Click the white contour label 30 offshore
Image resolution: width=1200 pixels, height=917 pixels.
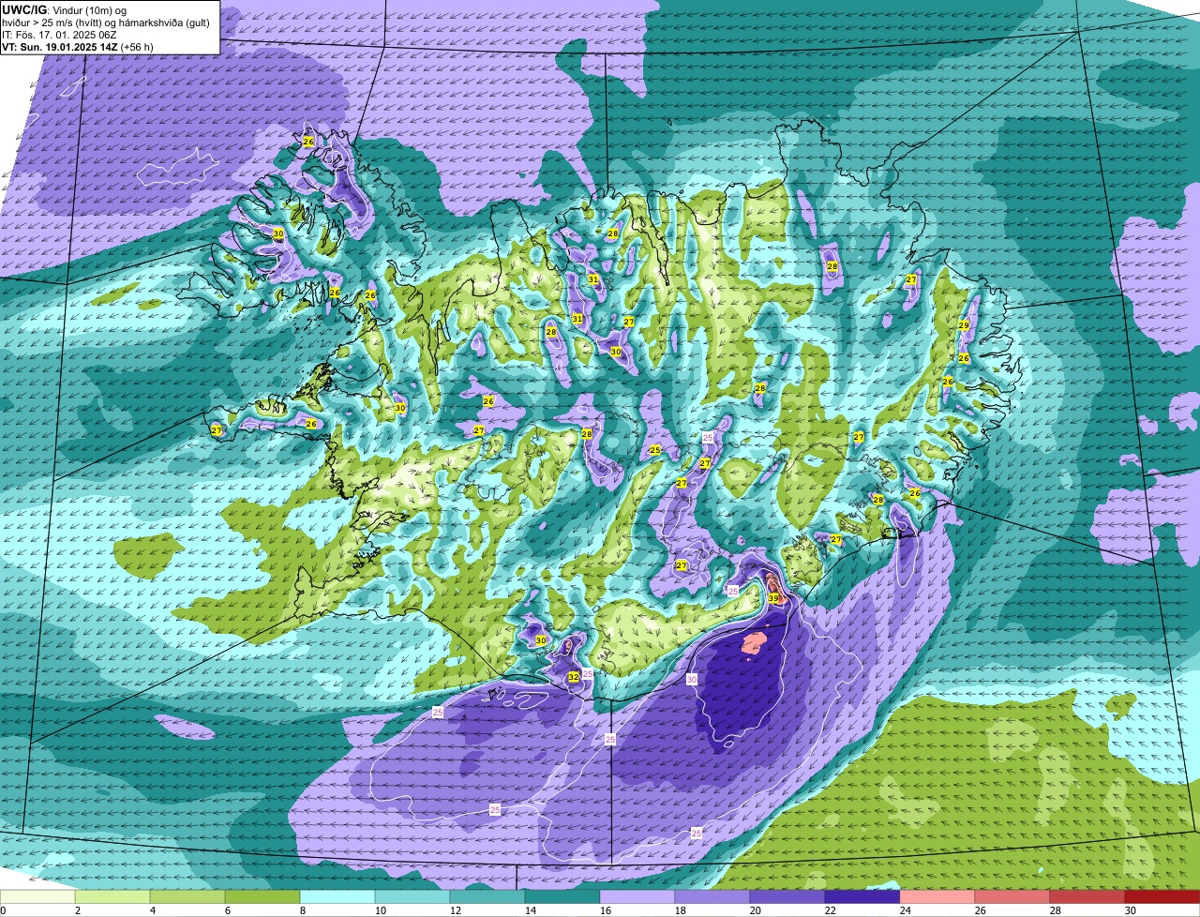(692, 679)
